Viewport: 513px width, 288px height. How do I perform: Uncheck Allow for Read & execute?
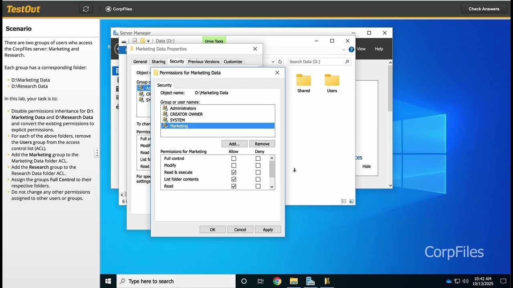(x=234, y=172)
